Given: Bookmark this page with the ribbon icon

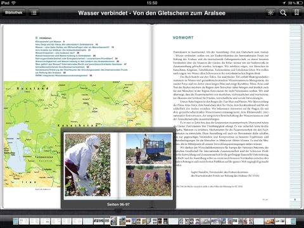Looking at the screenshot, I should click(x=296, y=13).
